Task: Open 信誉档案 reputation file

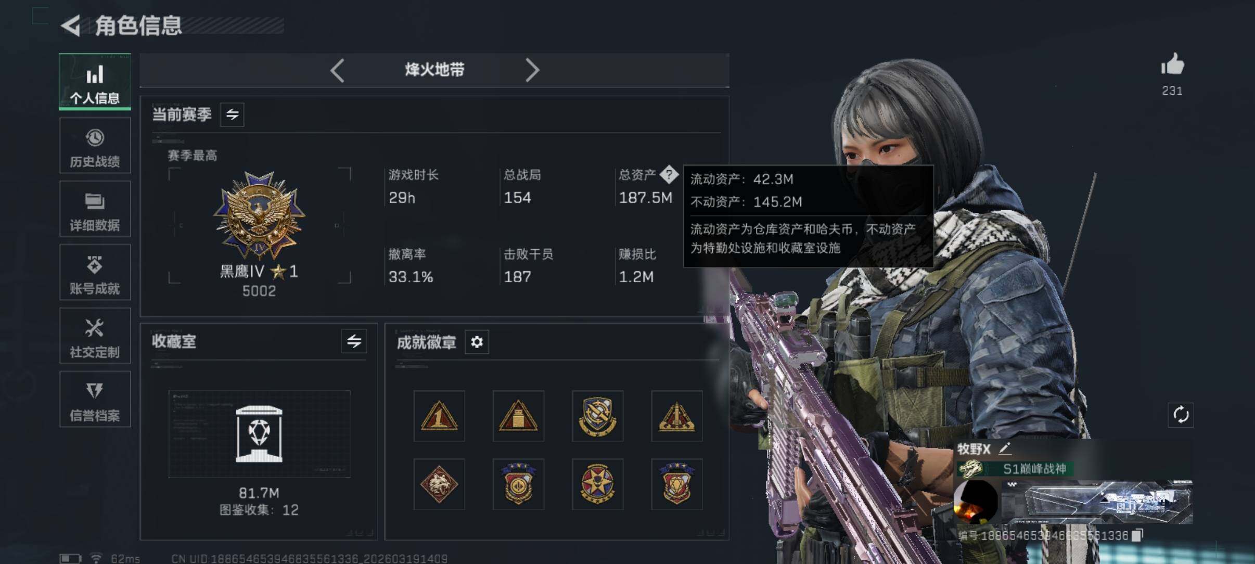Action: pyautogui.click(x=95, y=400)
